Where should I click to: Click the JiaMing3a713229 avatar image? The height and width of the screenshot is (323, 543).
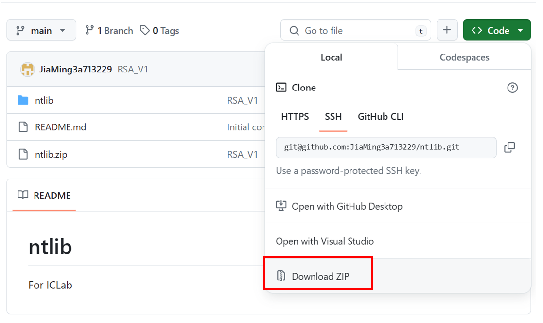[27, 69]
